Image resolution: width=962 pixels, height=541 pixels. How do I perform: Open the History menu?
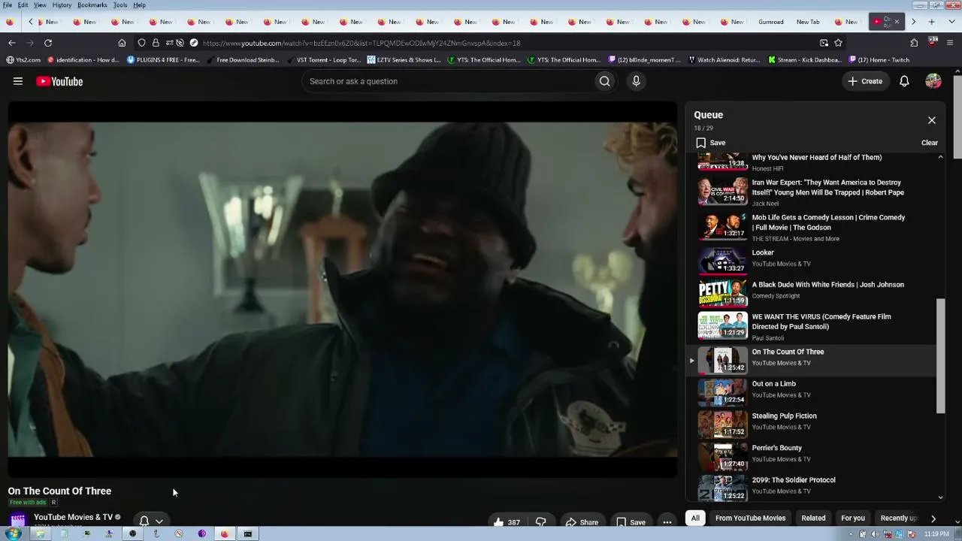coord(62,5)
